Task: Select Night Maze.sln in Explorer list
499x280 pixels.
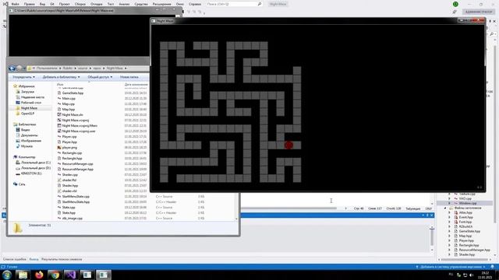Action: (73, 114)
